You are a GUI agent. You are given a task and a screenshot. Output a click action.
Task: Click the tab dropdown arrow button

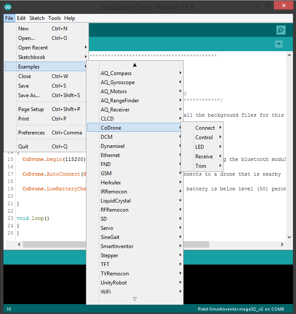(x=279, y=44)
